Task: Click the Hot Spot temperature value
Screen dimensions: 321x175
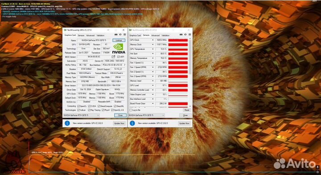Action: point(161,53)
